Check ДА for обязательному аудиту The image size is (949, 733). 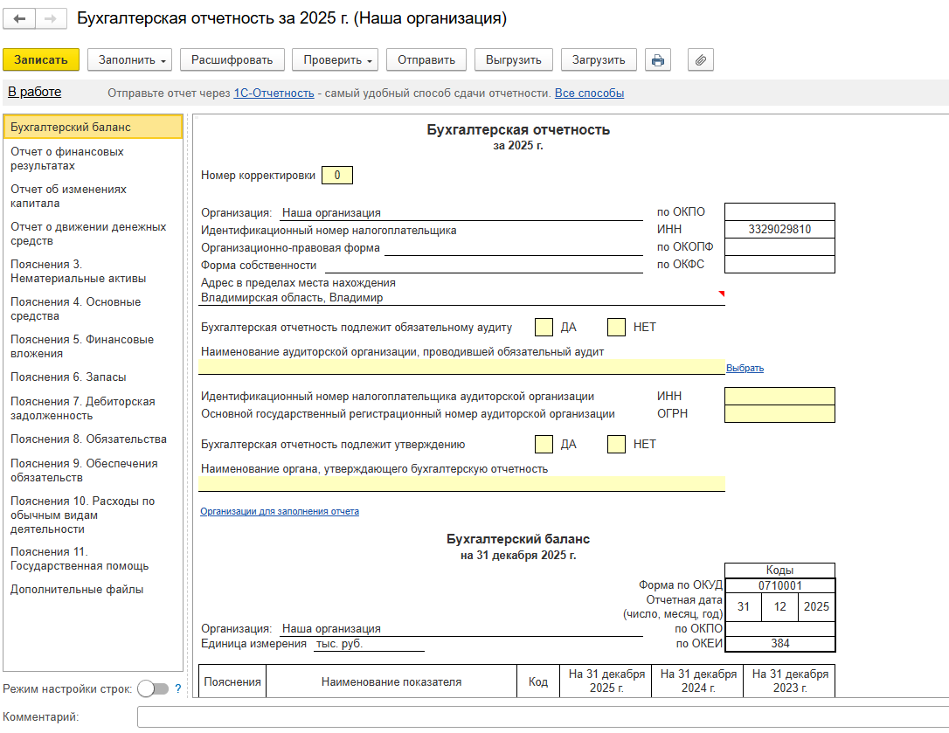(544, 327)
